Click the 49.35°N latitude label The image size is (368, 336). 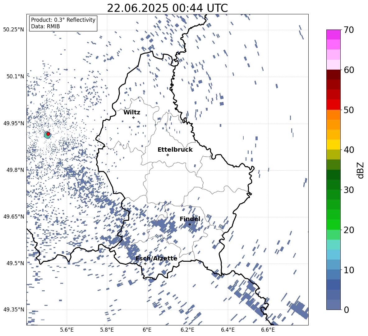tap(14, 310)
